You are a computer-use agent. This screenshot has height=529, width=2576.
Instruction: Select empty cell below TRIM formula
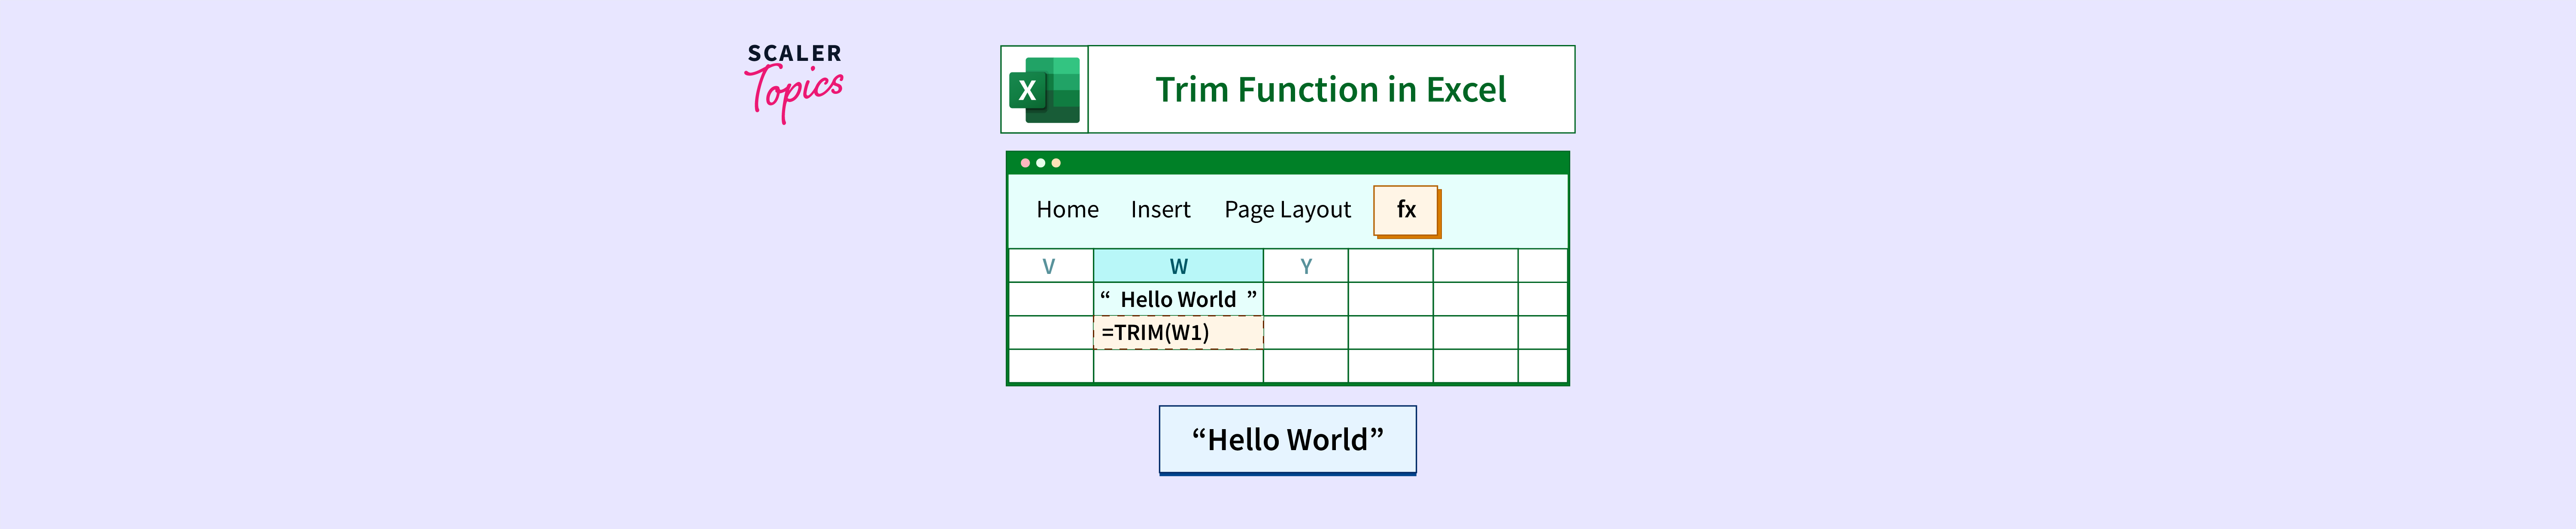click(1178, 365)
